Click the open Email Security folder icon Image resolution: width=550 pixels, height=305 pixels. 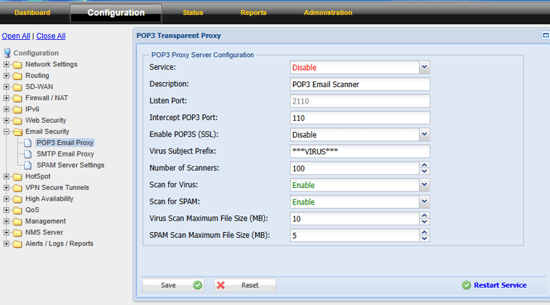tap(17, 132)
